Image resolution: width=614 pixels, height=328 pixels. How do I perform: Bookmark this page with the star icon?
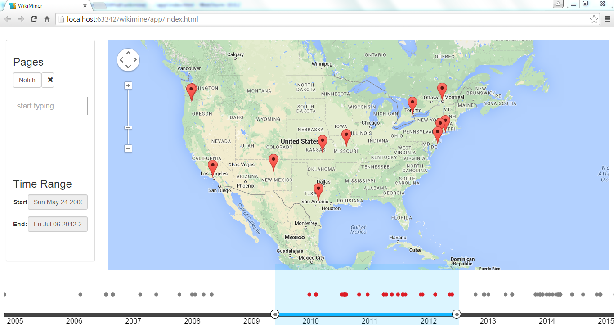594,19
